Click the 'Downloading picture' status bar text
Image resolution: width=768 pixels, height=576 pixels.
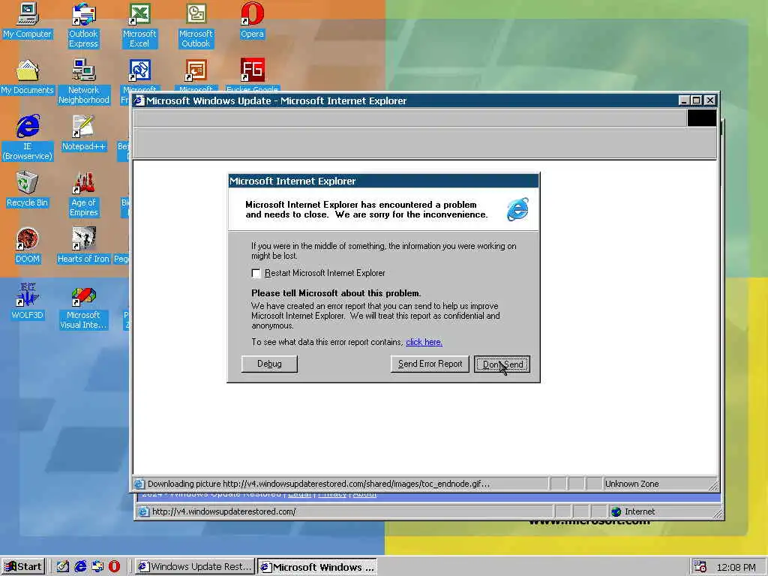click(x=318, y=484)
